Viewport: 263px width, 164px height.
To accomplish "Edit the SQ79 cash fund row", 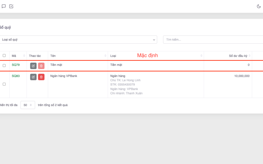I will pyautogui.click(x=33, y=66).
